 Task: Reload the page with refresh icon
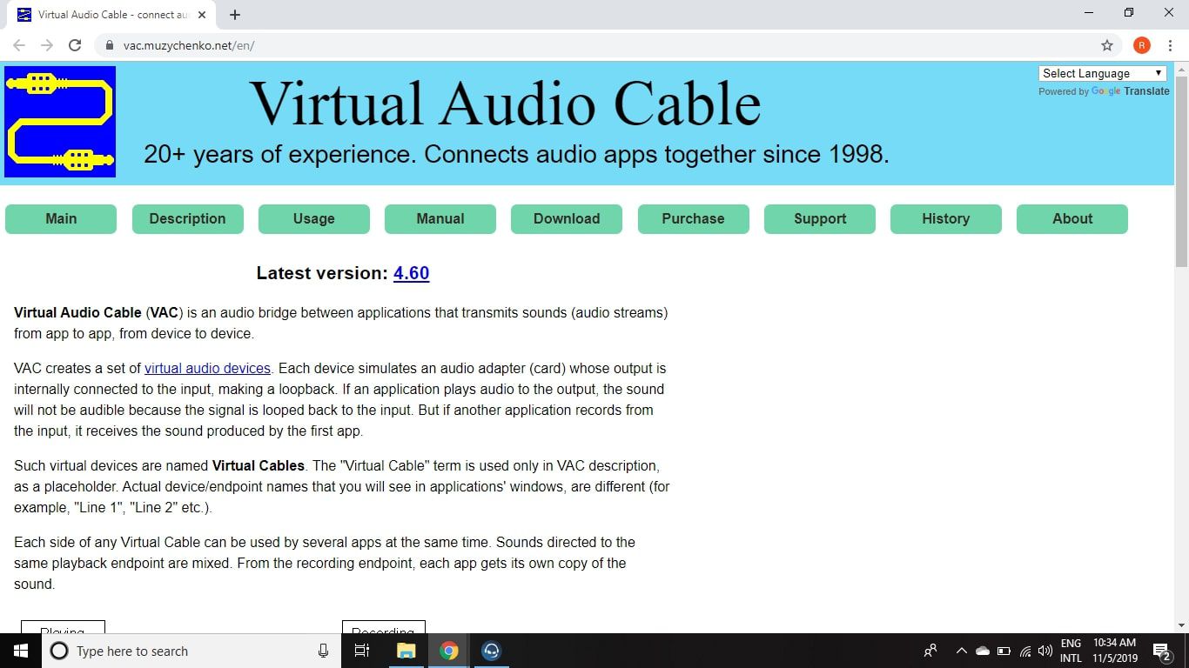click(75, 45)
